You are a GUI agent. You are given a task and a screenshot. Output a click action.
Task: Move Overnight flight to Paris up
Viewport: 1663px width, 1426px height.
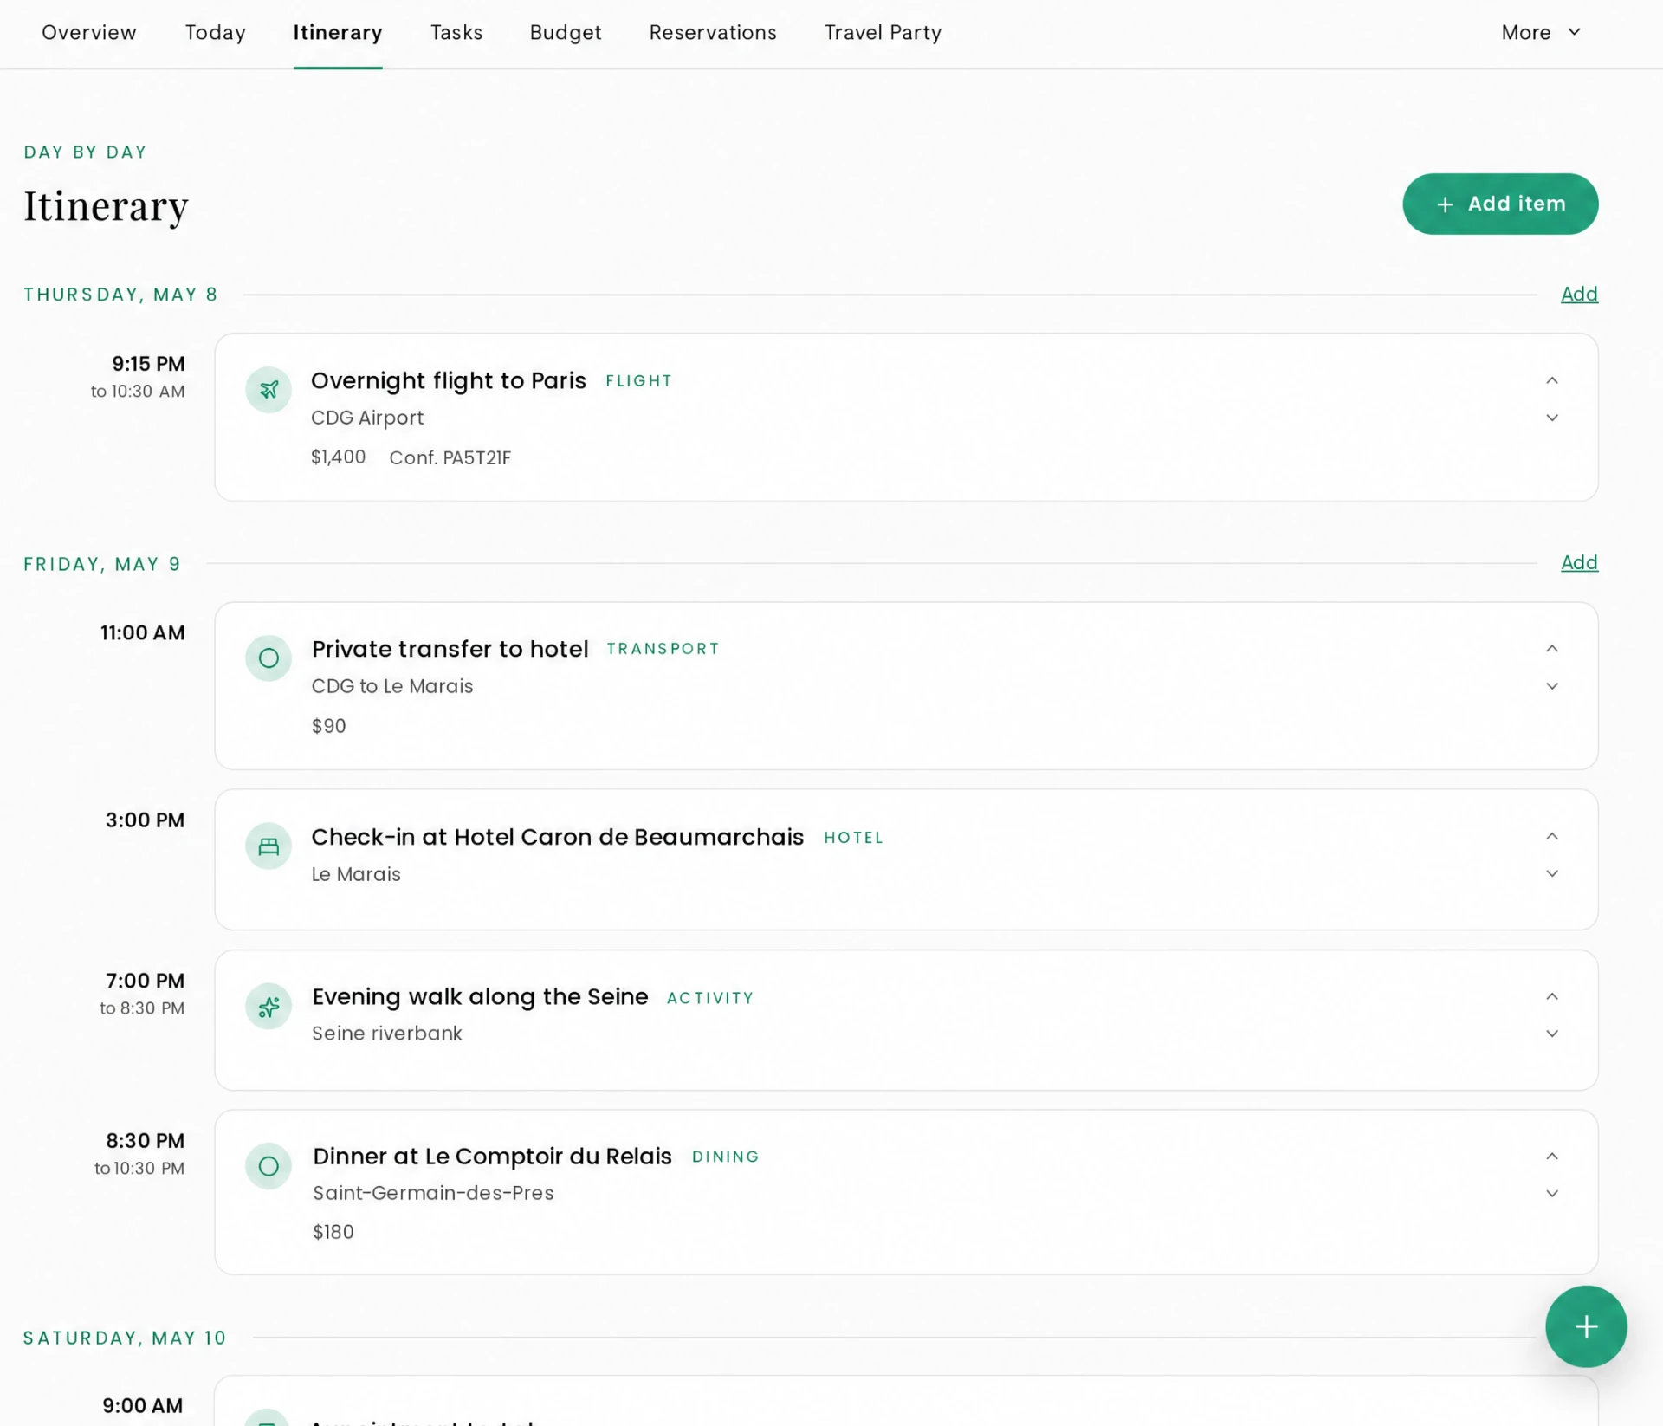(x=1552, y=380)
